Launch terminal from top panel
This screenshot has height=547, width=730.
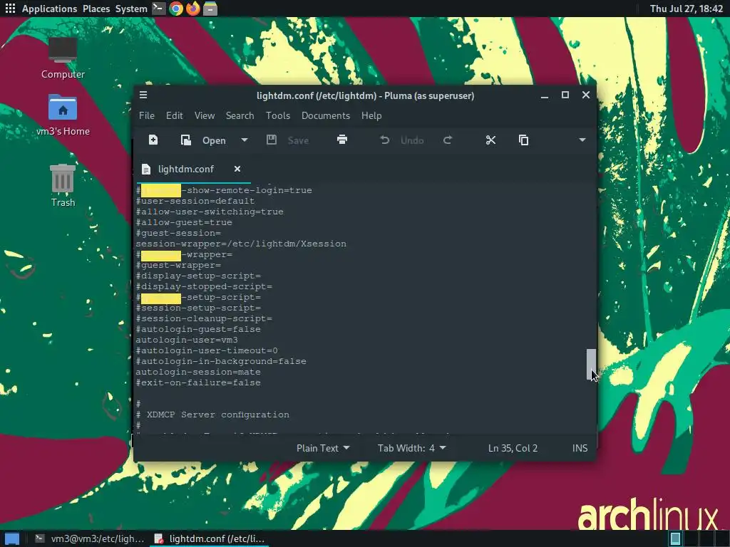click(x=159, y=9)
